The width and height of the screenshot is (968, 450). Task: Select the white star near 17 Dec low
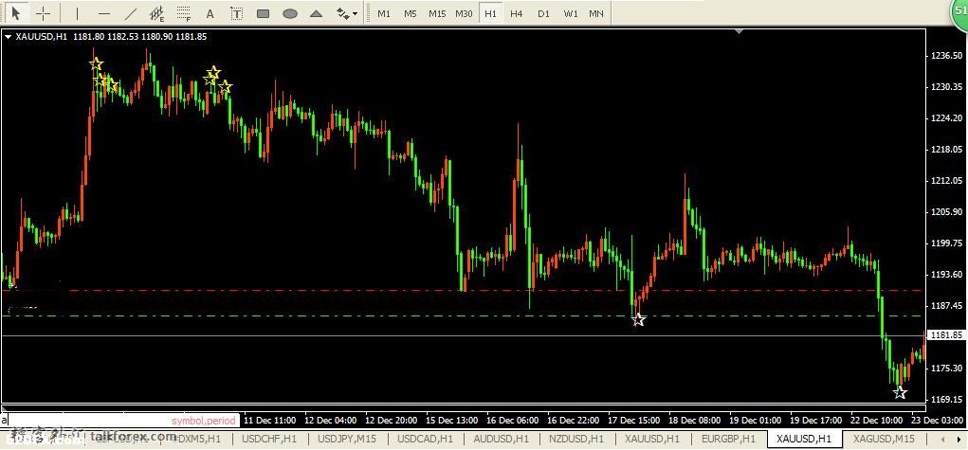[638, 320]
